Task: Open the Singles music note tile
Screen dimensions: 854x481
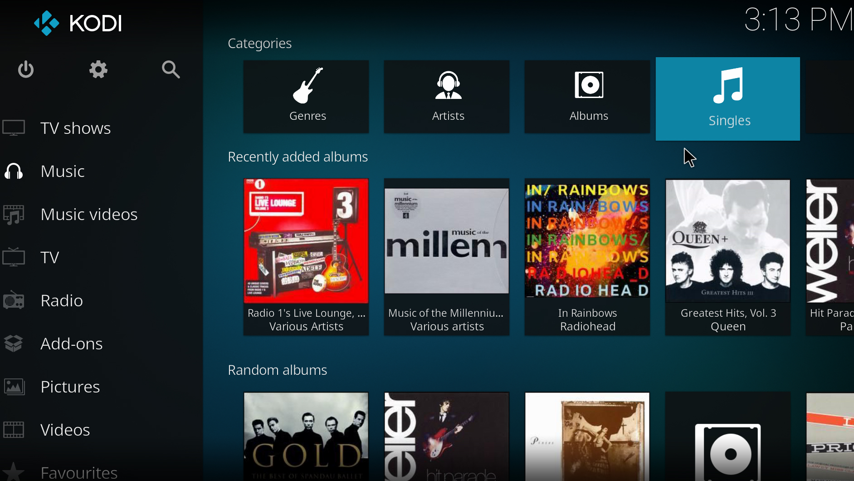Action: click(728, 99)
